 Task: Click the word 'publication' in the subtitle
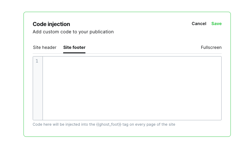click(102, 32)
